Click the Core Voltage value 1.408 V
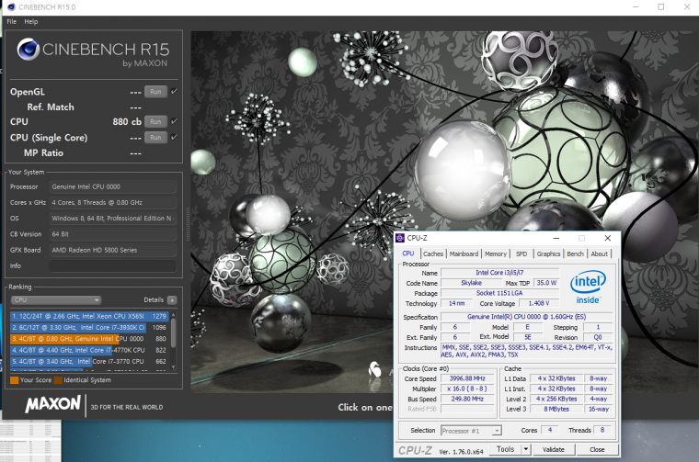Image resolution: width=699 pixels, height=462 pixels. 539,303
